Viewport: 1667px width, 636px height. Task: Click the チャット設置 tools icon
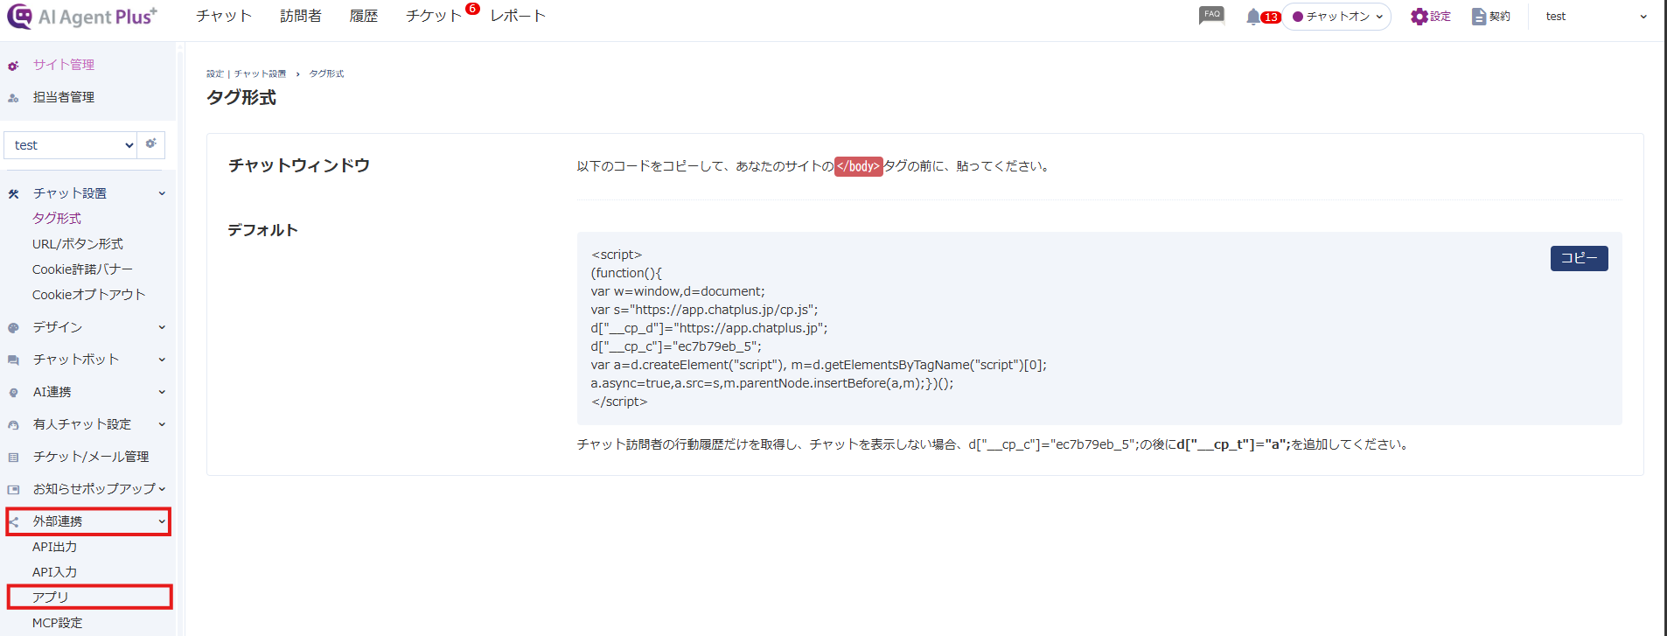pyautogui.click(x=13, y=194)
